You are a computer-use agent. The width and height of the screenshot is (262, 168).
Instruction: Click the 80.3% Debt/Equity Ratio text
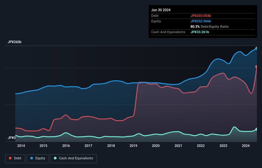[x=209, y=27]
